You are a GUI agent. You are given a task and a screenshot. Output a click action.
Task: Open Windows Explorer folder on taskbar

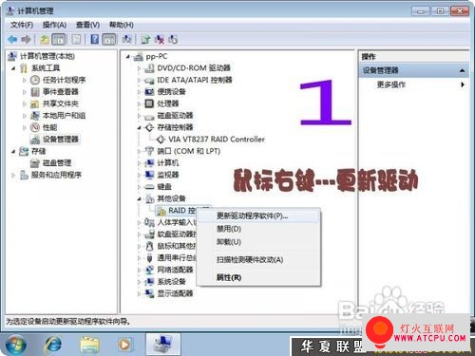coord(89,345)
